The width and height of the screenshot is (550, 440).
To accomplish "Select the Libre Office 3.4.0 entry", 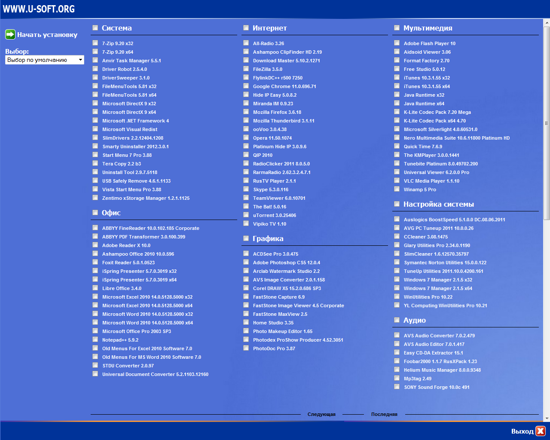I will (x=122, y=288).
